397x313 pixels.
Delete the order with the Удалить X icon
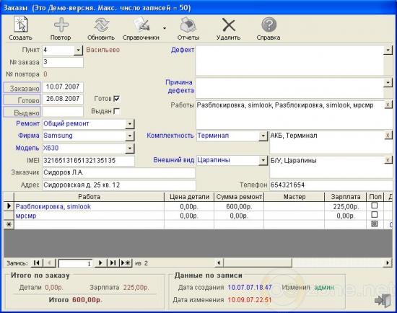coord(229,25)
